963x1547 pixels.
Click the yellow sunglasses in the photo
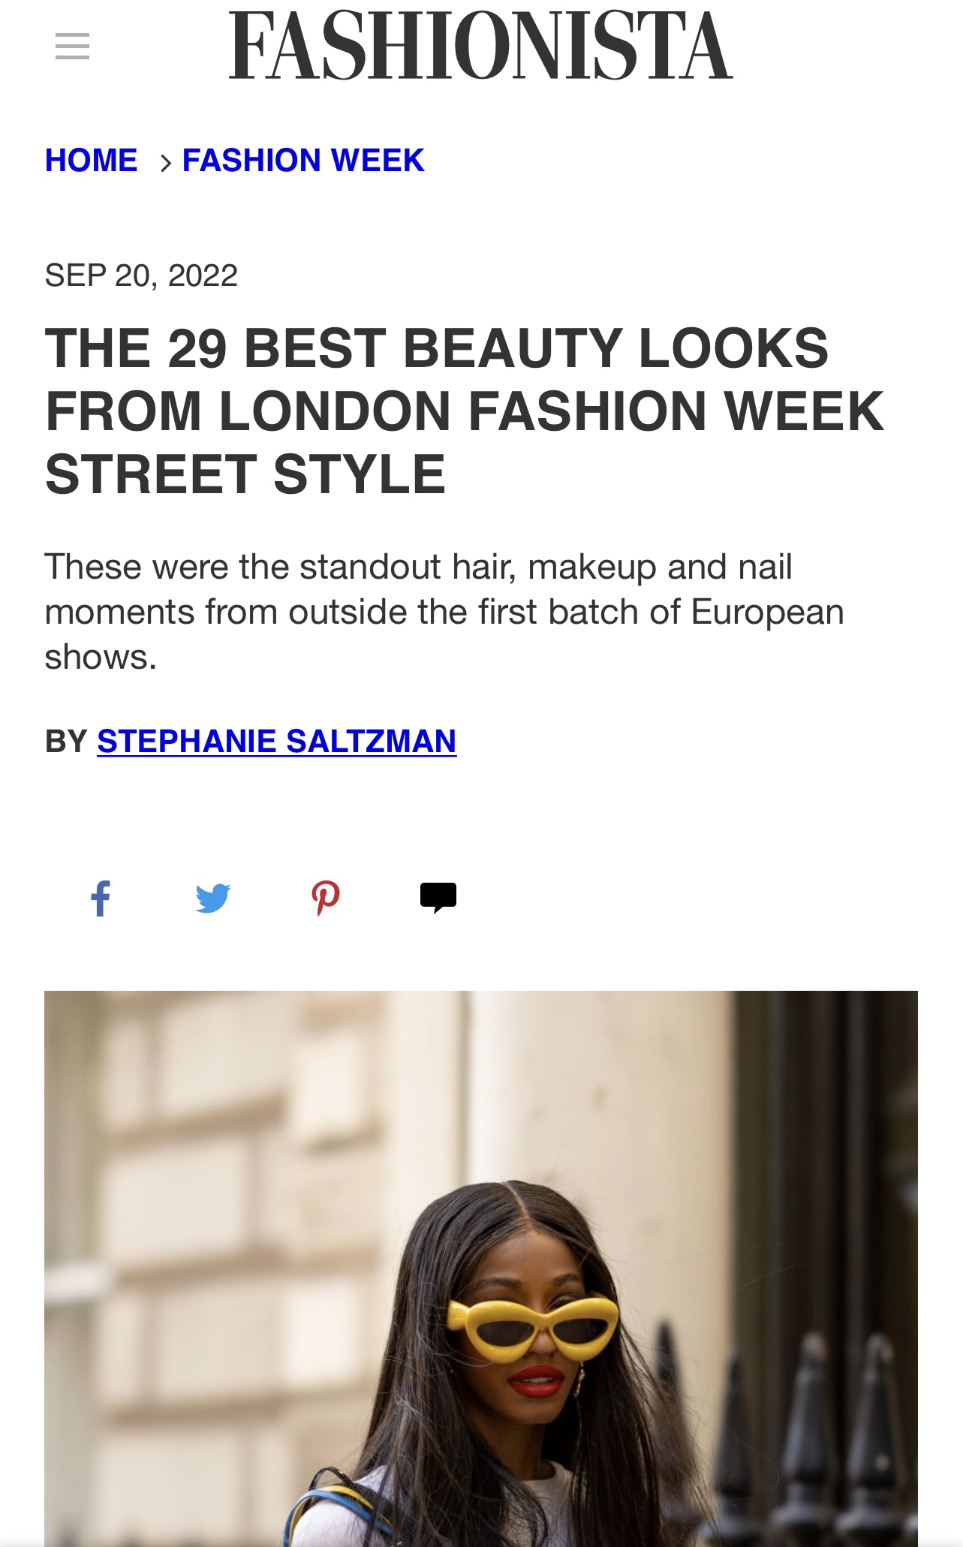click(533, 1327)
